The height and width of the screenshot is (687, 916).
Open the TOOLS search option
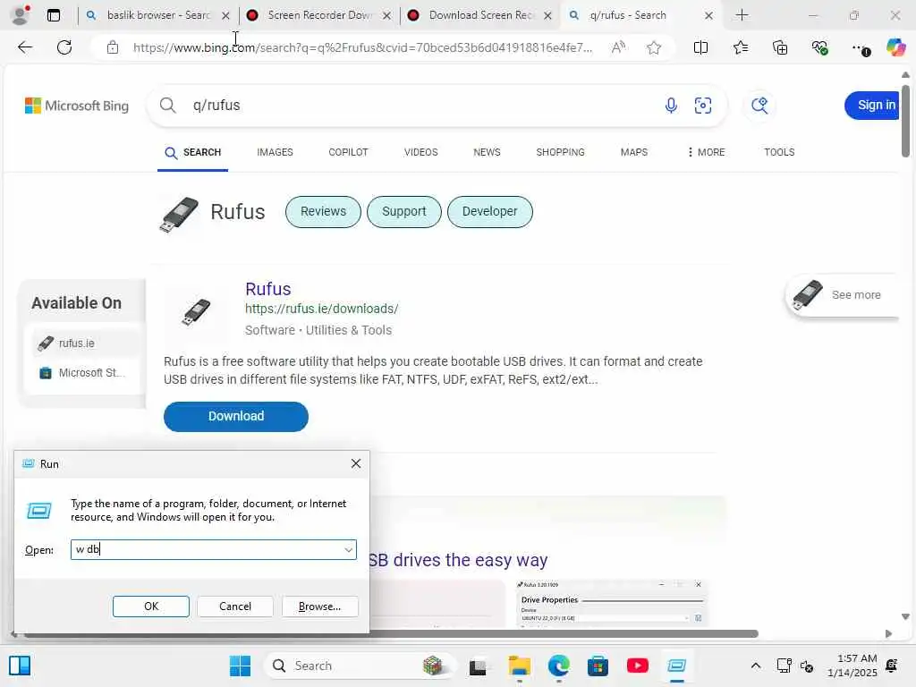point(779,152)
